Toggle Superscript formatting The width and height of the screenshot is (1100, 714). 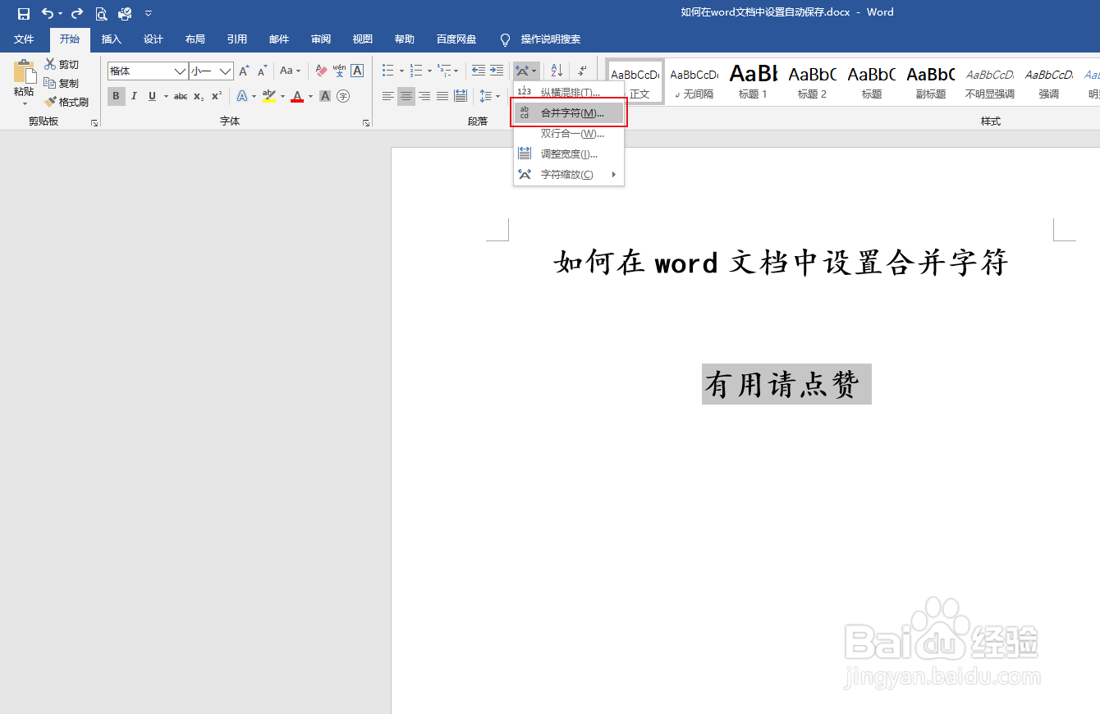tap(217, 97)
